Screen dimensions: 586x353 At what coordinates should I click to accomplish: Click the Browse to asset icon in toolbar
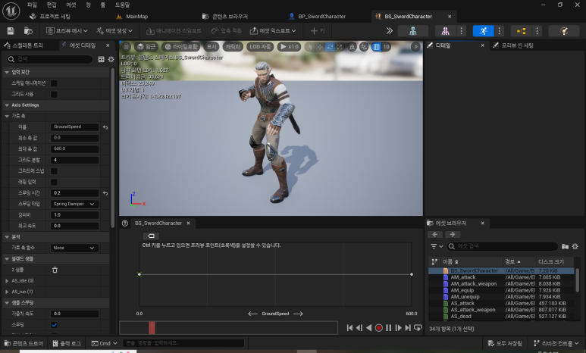click(28, 30)
